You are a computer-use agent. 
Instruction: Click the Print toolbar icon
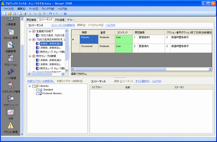[x=24, y=14]
